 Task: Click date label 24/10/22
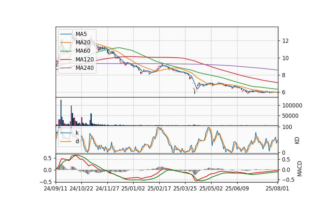coord(81,189)
